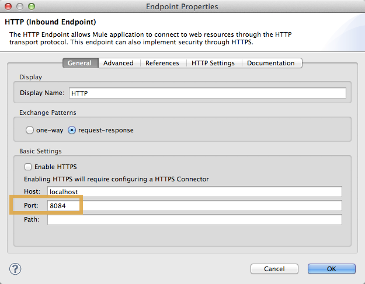Screen dimensions: 365x284
Task: Close the Endpoint Properties dialog window
Action: [x=8, y=7]
